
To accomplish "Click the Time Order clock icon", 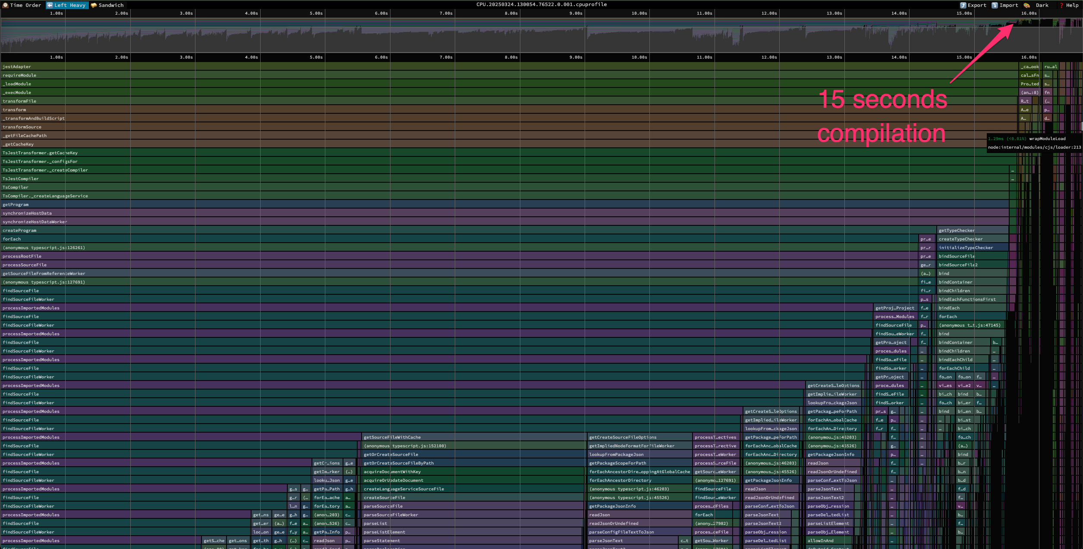I will coord(6,5).
